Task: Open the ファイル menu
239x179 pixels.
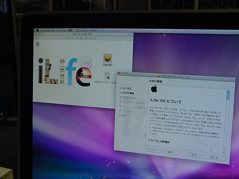Action: tap(61, 30)
